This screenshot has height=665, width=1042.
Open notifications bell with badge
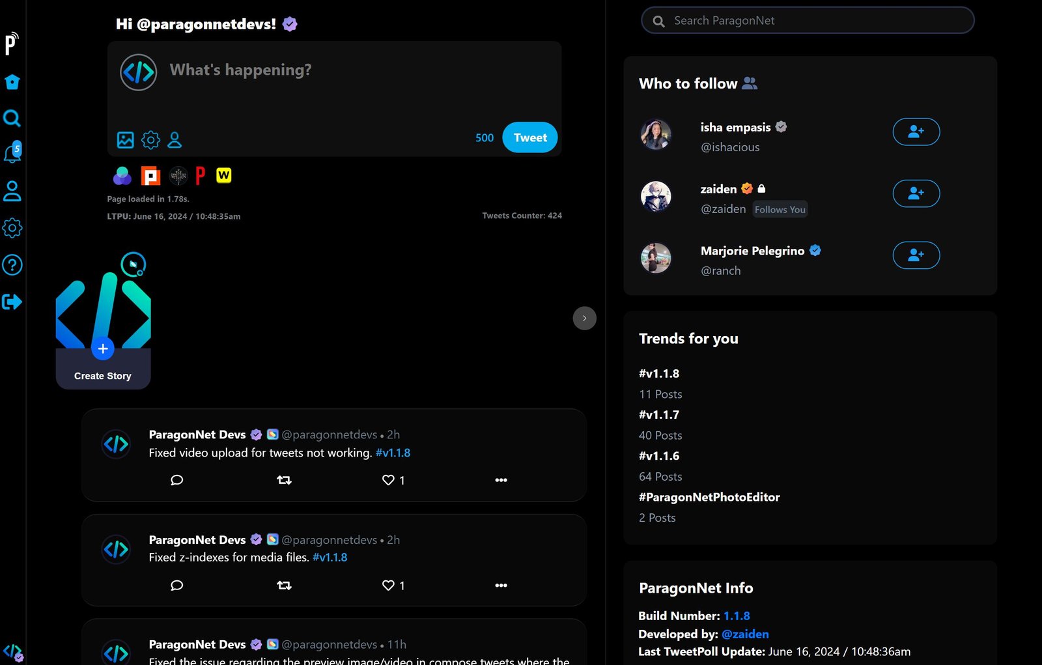pos(12,154)
